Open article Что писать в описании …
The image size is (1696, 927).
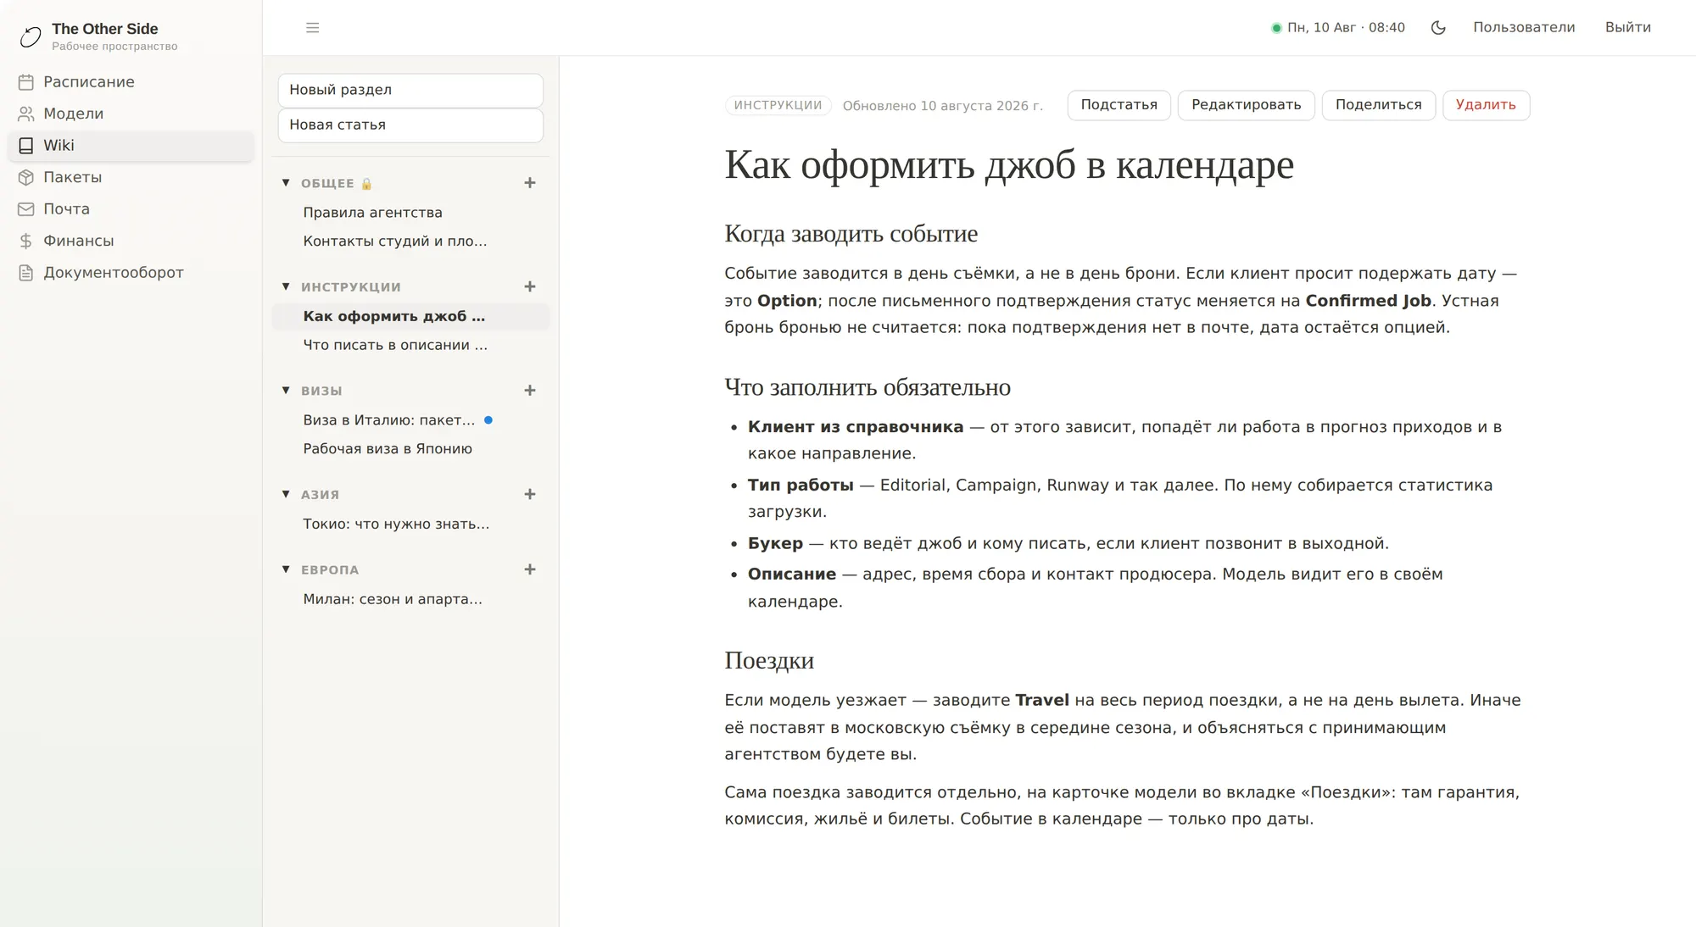click(x=410, y=346)
